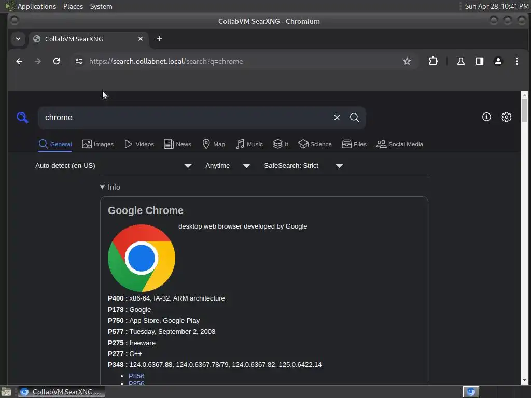This screenshot has height=398, width=531.
Task: Click the show desktop icon in taskbar
Action: [6, 392]
